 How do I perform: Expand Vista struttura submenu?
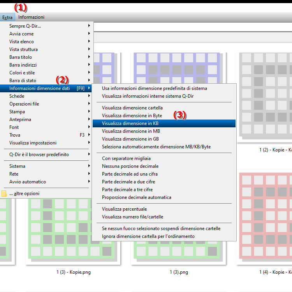(x=46, y=49)
